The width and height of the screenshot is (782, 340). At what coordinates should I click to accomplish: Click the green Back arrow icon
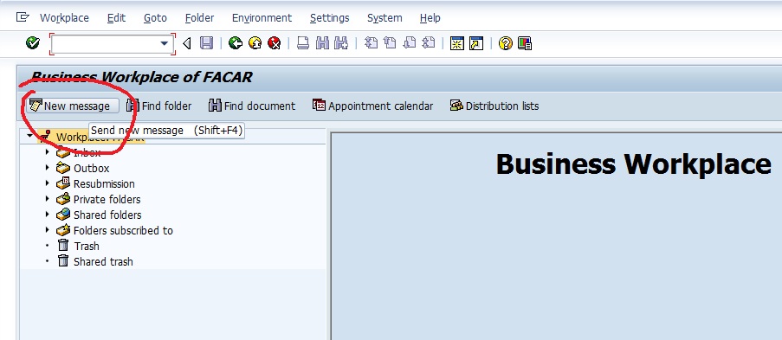point(236,43)
